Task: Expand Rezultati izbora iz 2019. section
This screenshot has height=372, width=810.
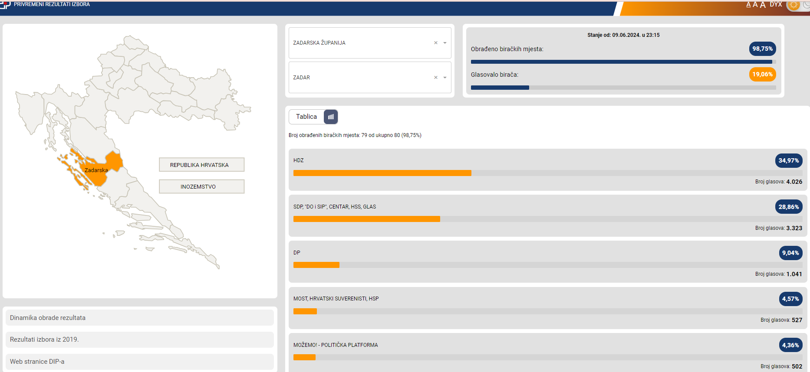Action: 139,339
